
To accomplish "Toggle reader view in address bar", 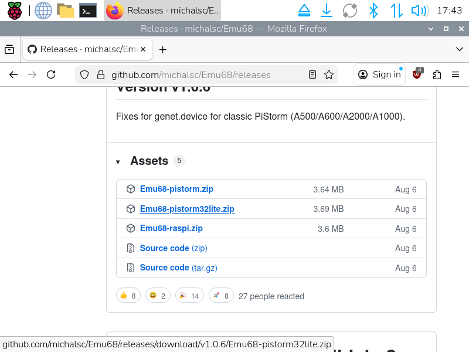I will pos(312,75).
